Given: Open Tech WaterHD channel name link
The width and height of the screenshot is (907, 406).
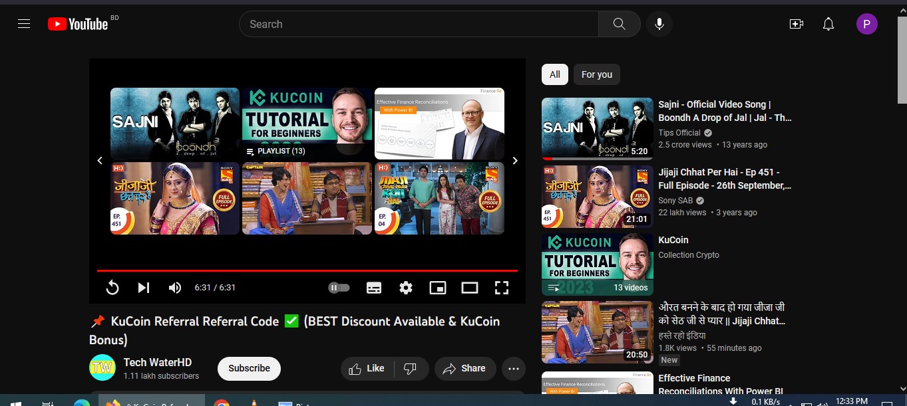Looking at the screenshot, I should tap(158, 362).
